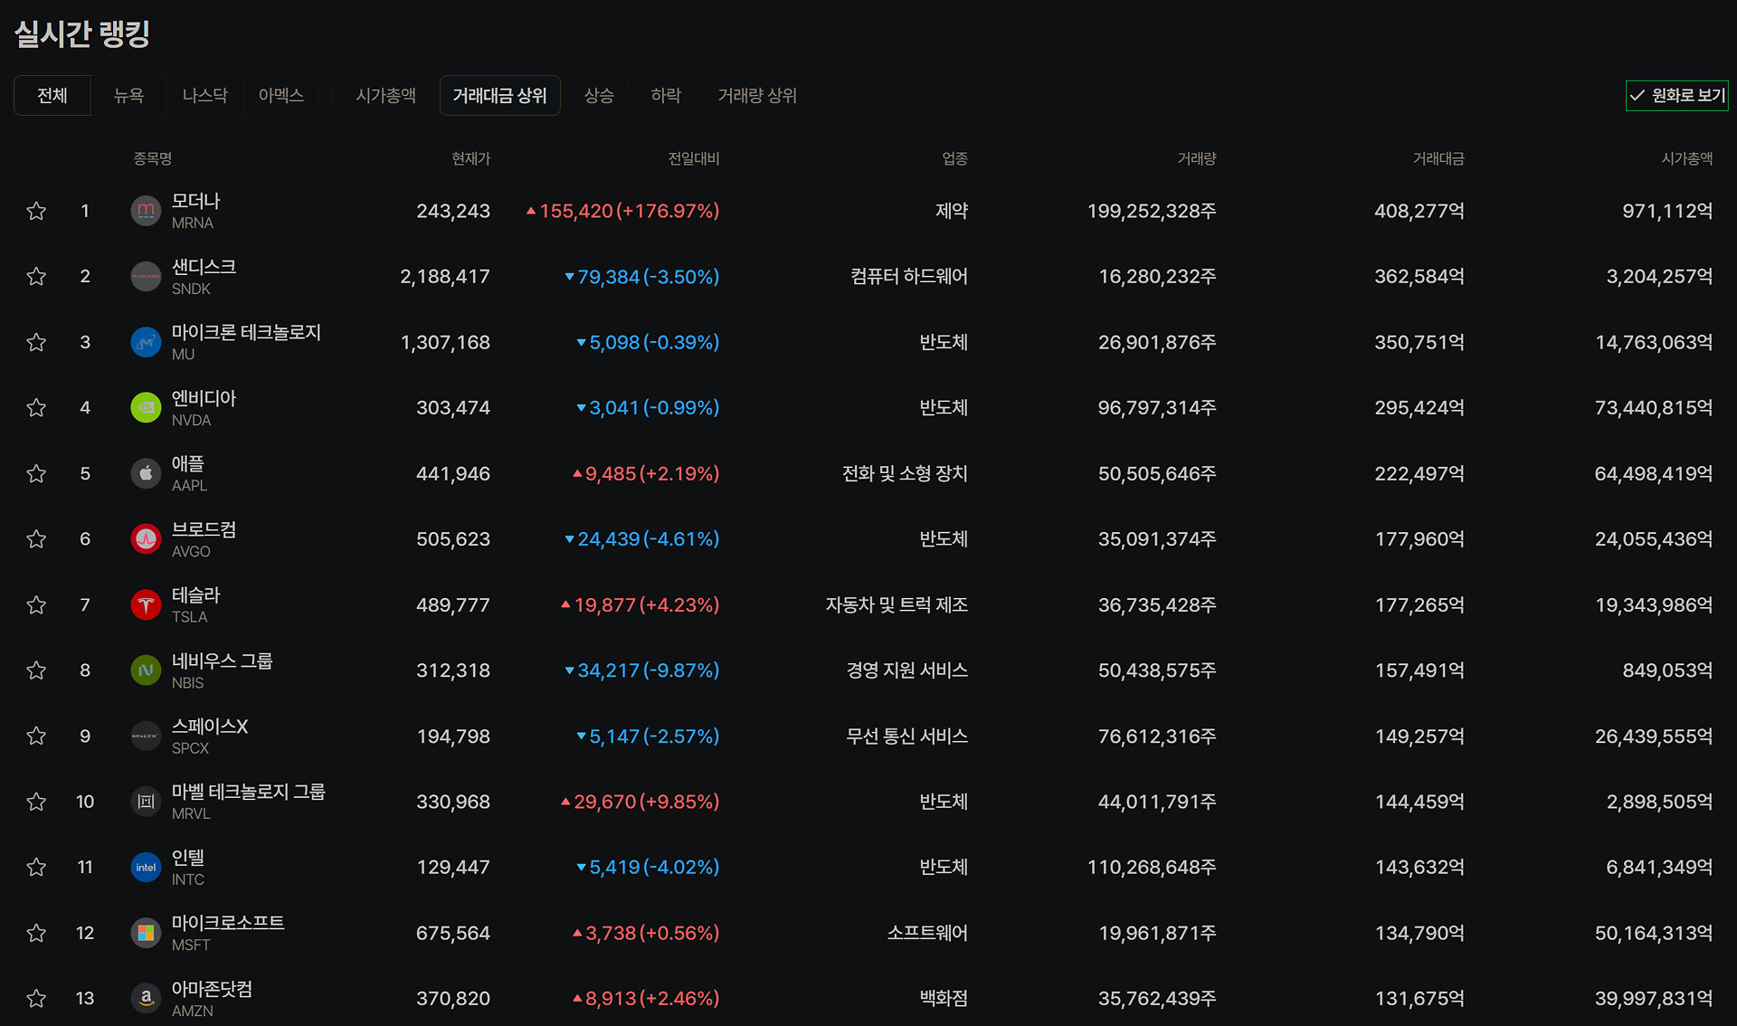Click the SanDisk logo icon
The height and width of the screenshot is (1026, 1737).
[x=146, y=277]
